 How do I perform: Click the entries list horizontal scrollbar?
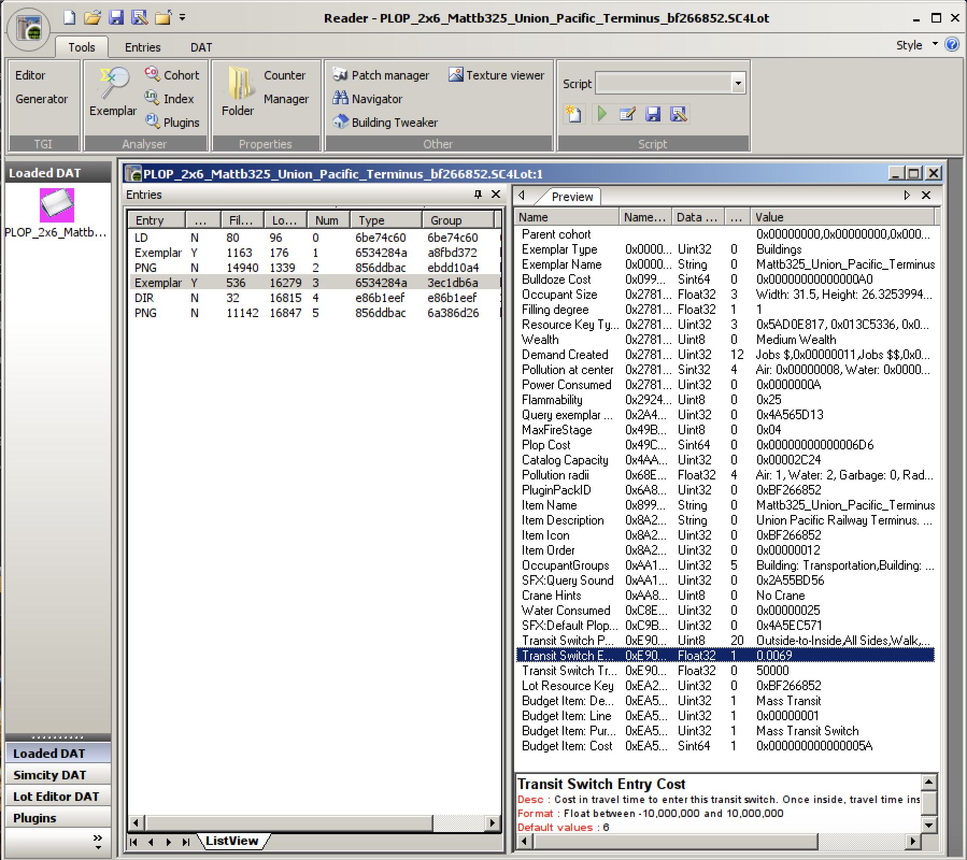click(314, 823)
